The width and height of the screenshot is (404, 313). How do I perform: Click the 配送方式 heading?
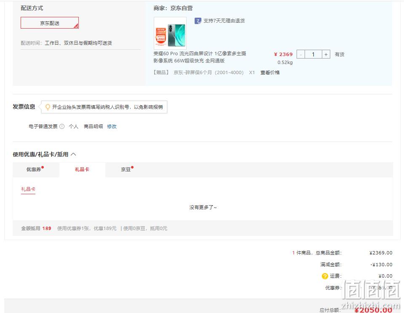32,8
